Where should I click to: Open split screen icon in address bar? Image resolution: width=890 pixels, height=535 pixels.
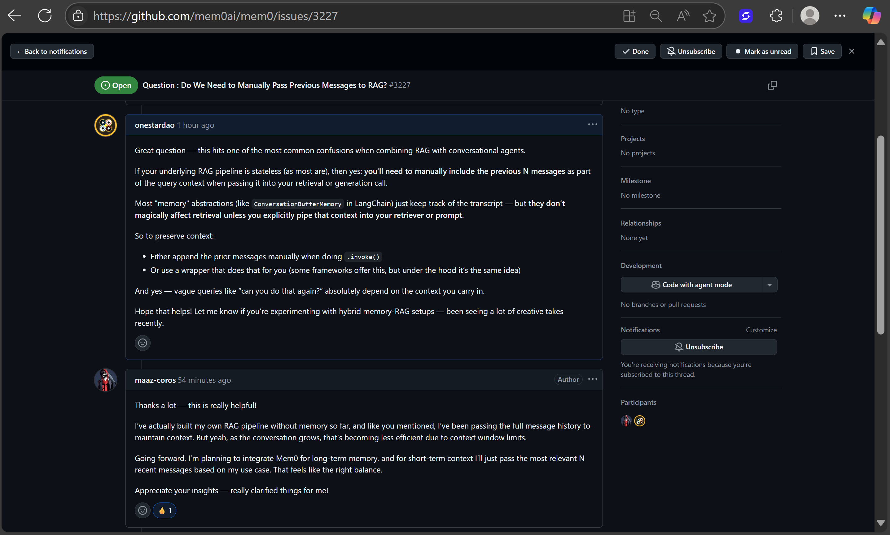629,16
